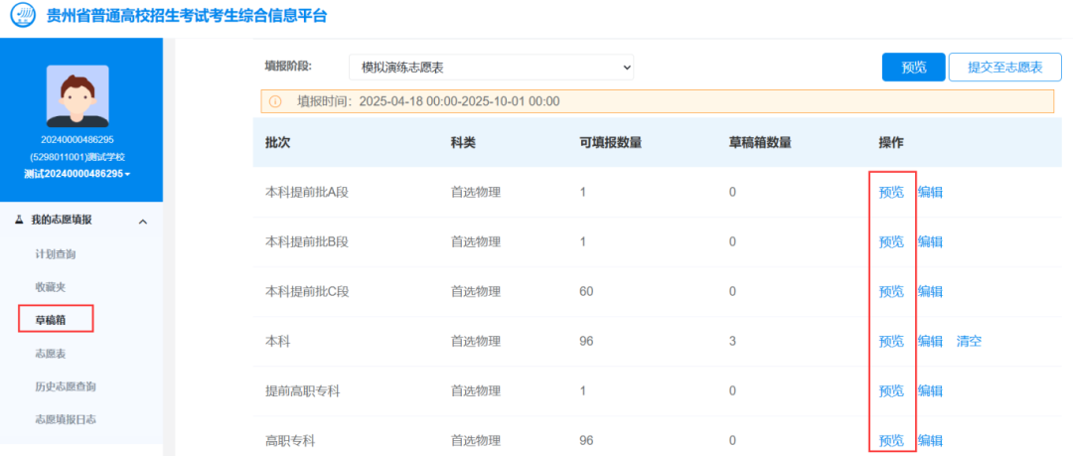Click the platform logo icon
Viewport: 1073px width, 456px height.
pos(21,17)
